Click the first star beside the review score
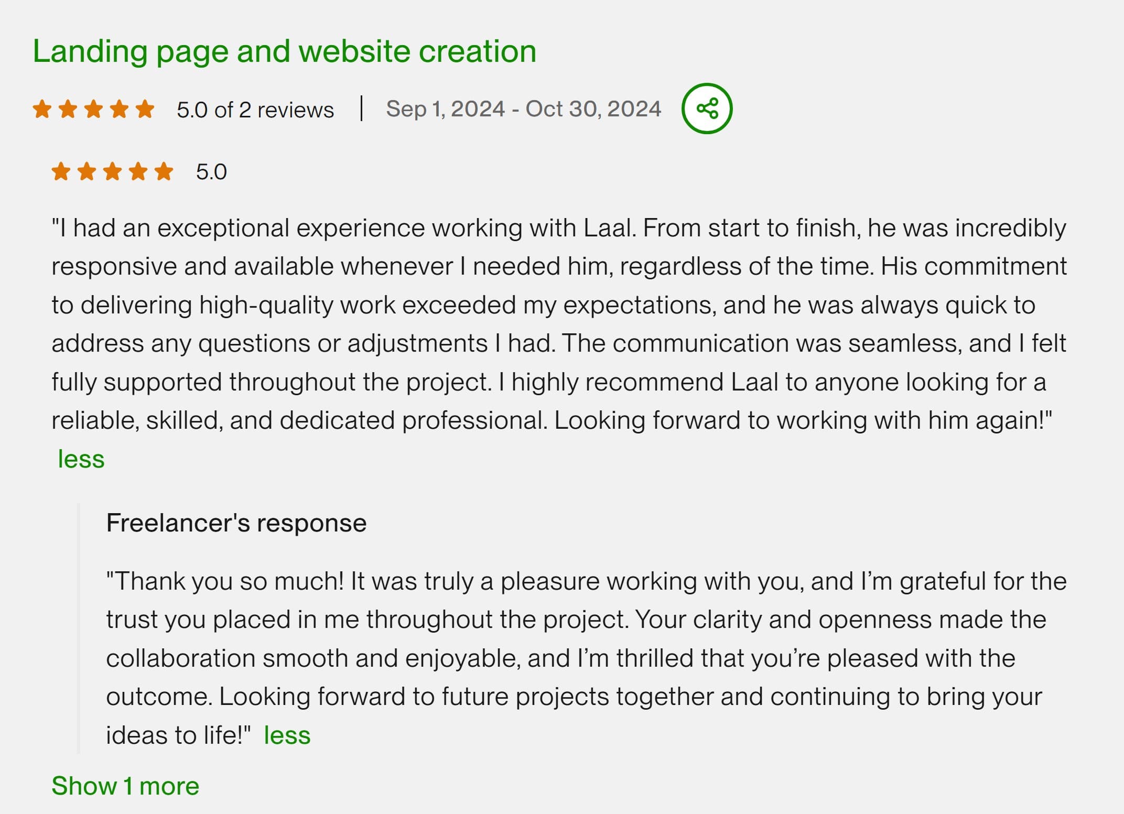This screenshot has width=1124, height=814. click(61, 170)
